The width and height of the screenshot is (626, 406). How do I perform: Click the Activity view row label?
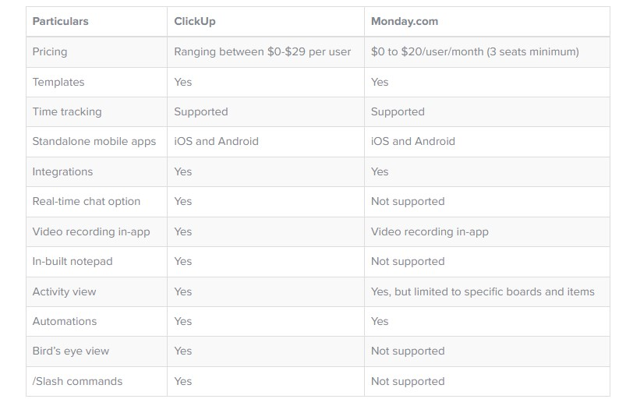tap(64, 291)
